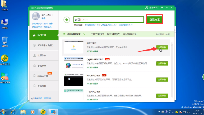Click the green back arrow button

pos(67,20)
